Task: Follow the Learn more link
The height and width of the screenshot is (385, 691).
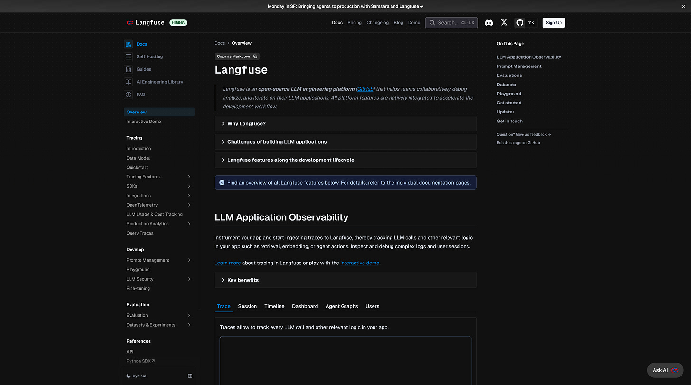Action: [228, 263]
